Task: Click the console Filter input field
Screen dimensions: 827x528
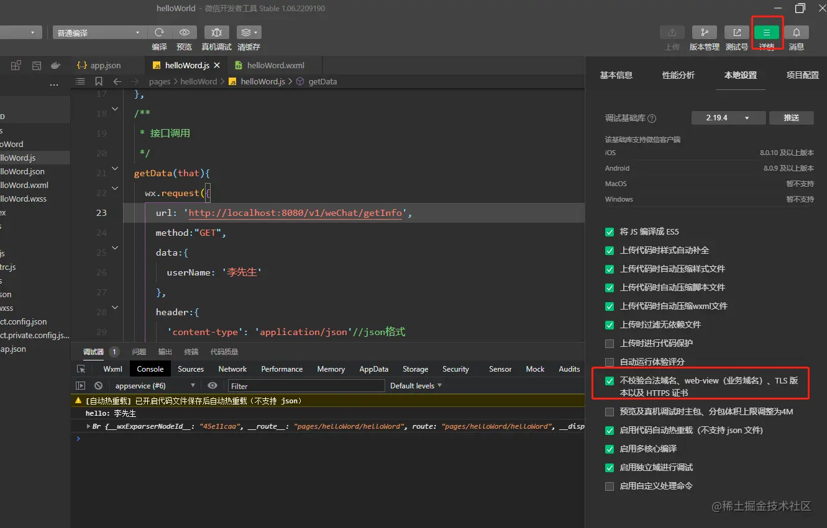Action: [306, 386]
